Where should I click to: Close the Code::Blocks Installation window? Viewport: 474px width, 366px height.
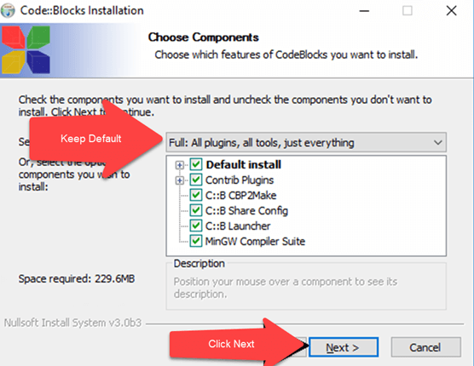[452, 11]
